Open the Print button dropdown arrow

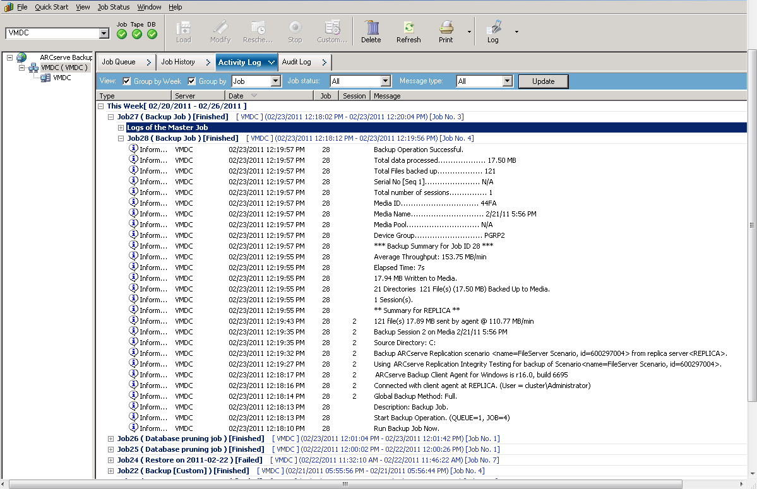(469, 32)
